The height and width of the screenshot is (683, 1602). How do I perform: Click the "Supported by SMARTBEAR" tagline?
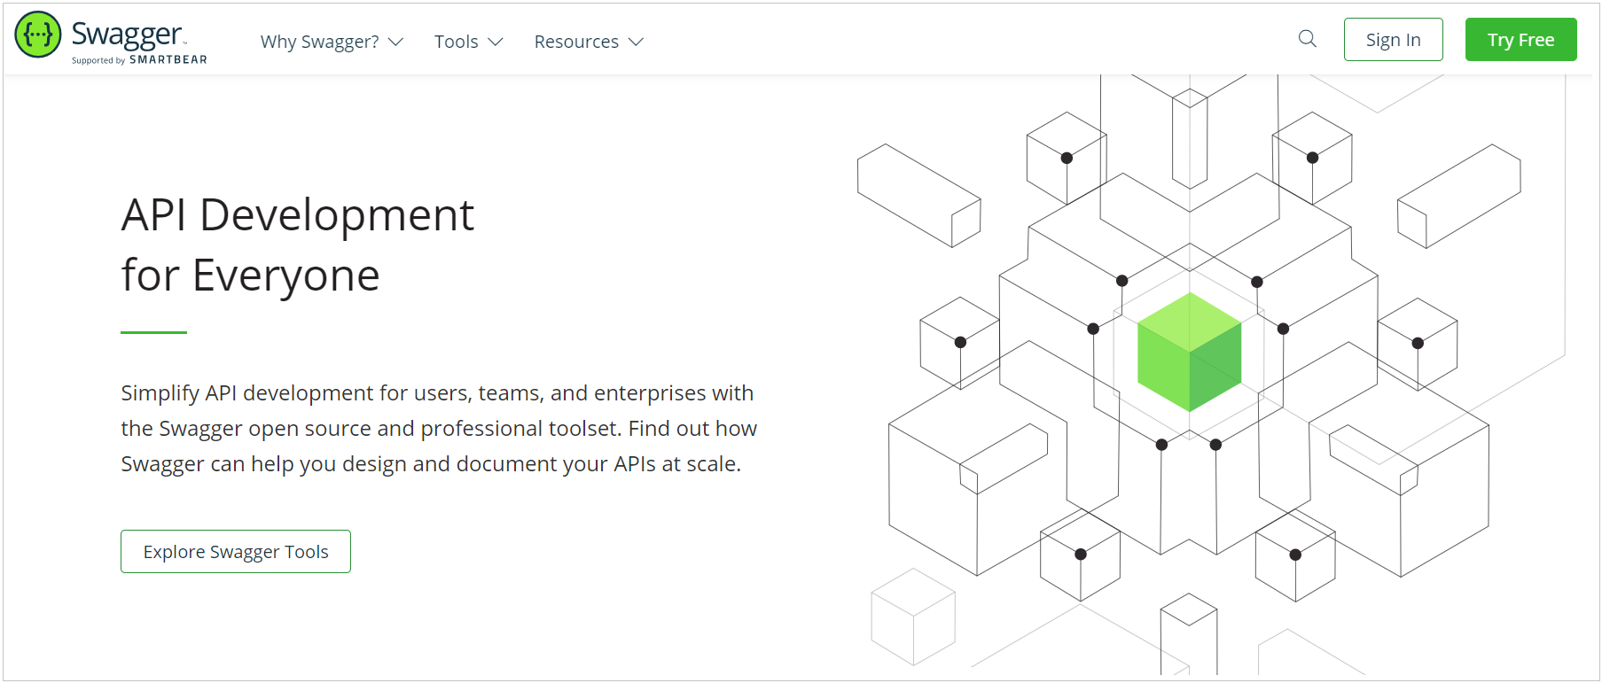pyautogui.click(x=139, y=60)
